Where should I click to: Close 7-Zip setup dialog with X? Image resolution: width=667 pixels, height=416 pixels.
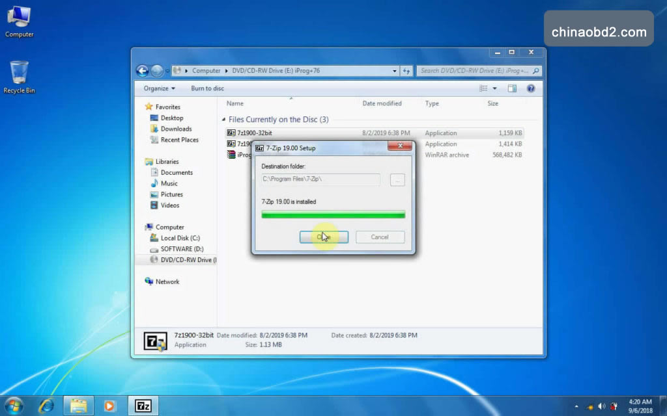400,146
